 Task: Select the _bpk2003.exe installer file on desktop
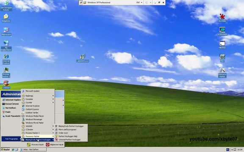click(x=83, y=58)
